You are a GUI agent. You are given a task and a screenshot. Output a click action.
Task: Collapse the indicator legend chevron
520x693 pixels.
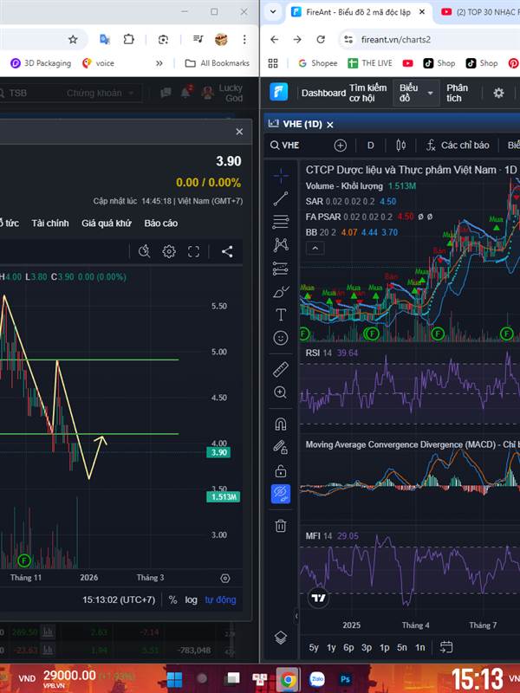click(315, 248)
